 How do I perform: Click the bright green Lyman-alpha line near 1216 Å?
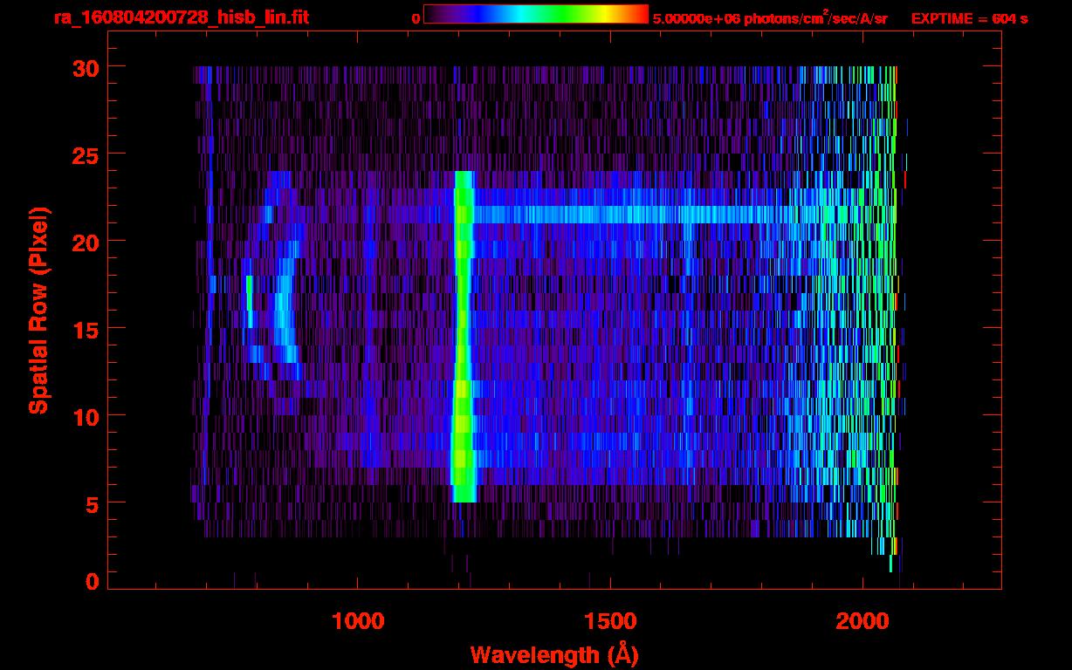pyautogui.click(x=463, y=337)
